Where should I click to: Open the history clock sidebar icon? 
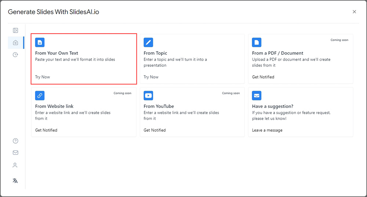pos(15,55)
